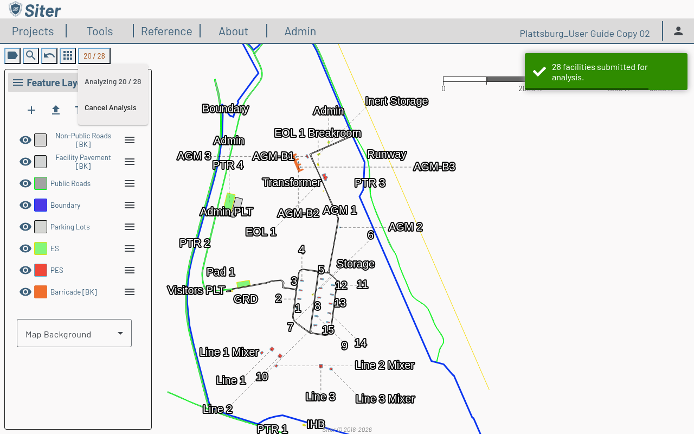Click the undo arrow icon
Viewport: 694px width, 434px height.
(49, 55)
